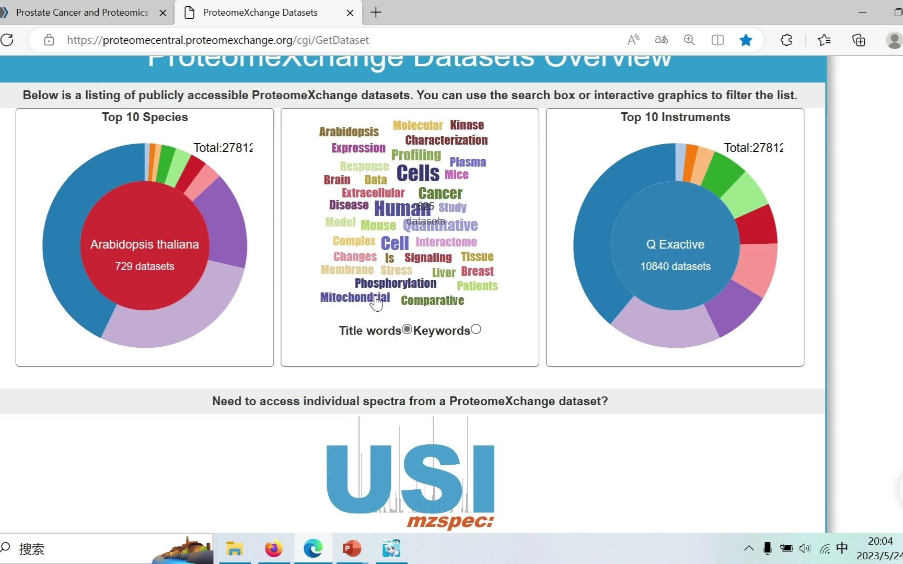Image resolution: width=903 pixels, height=564 pixels.
Task: View site information via the lock icon
Action: (x=49, y=40)
